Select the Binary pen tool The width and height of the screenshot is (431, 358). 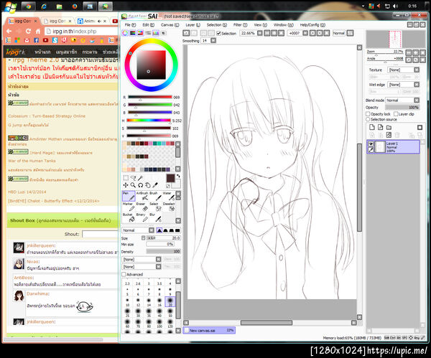point(142,217)
